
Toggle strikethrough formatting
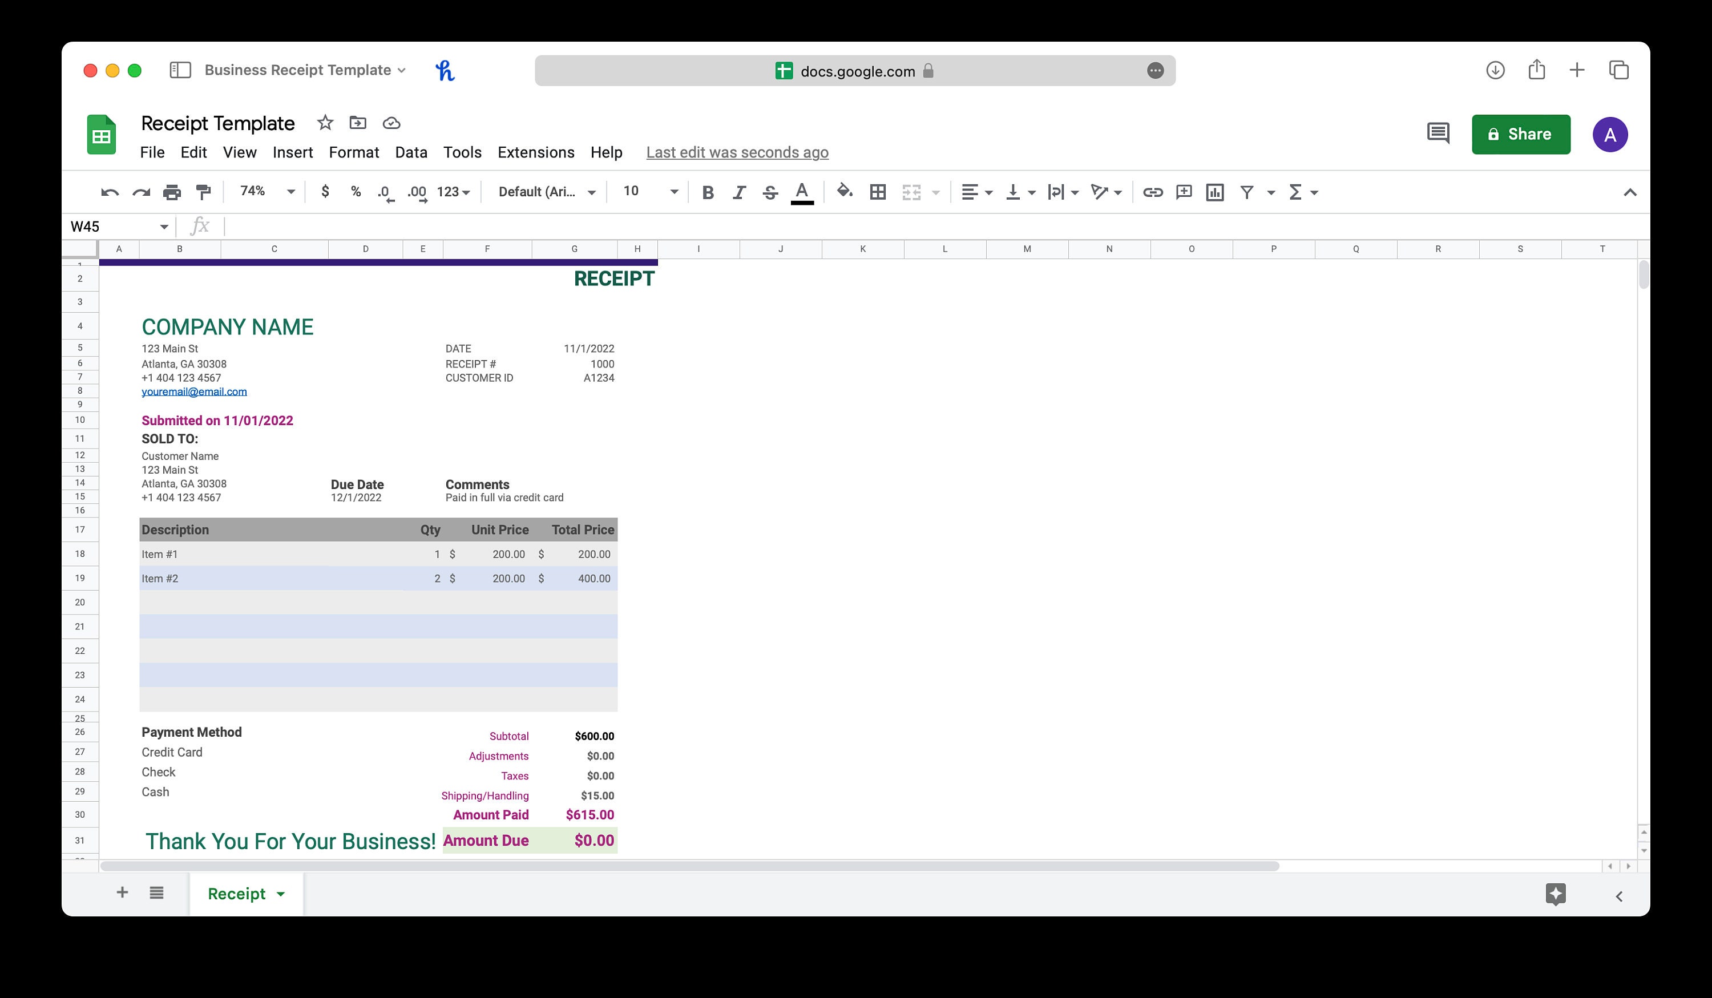coord(770,192)
